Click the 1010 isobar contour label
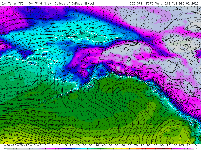This screenshot has width=201, height=150. click(x=7, y=138)
